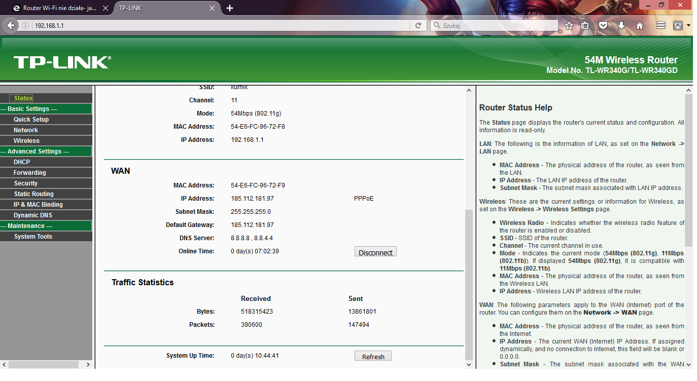Open System Tools under Maintenance

point(33,237)
